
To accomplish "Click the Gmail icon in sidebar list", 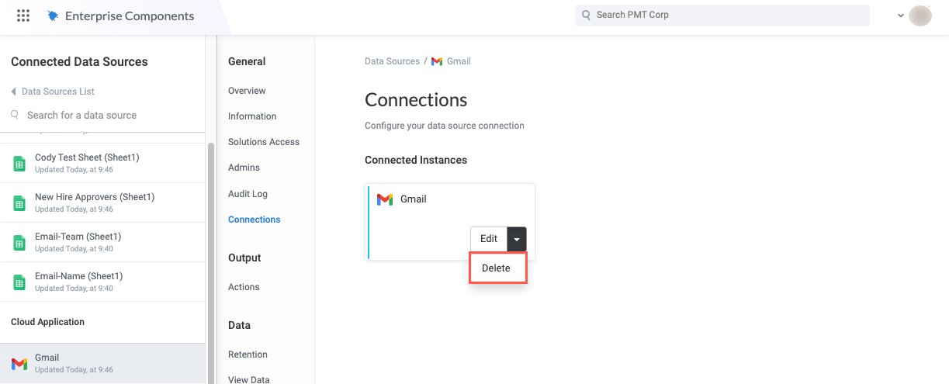I will (19, 364).
